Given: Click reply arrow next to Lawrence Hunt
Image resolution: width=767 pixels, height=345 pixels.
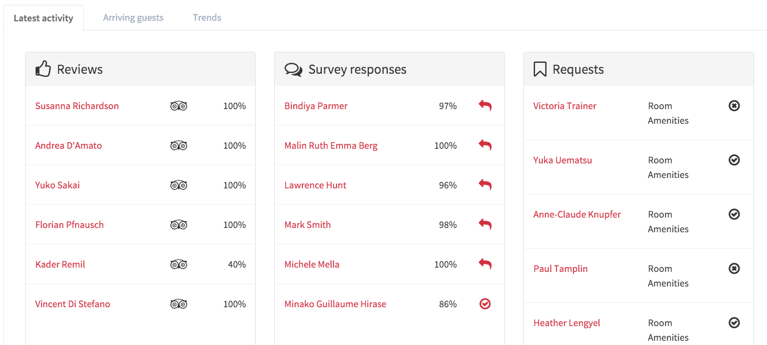Looking at the screenshot, I should click(485, 185).
